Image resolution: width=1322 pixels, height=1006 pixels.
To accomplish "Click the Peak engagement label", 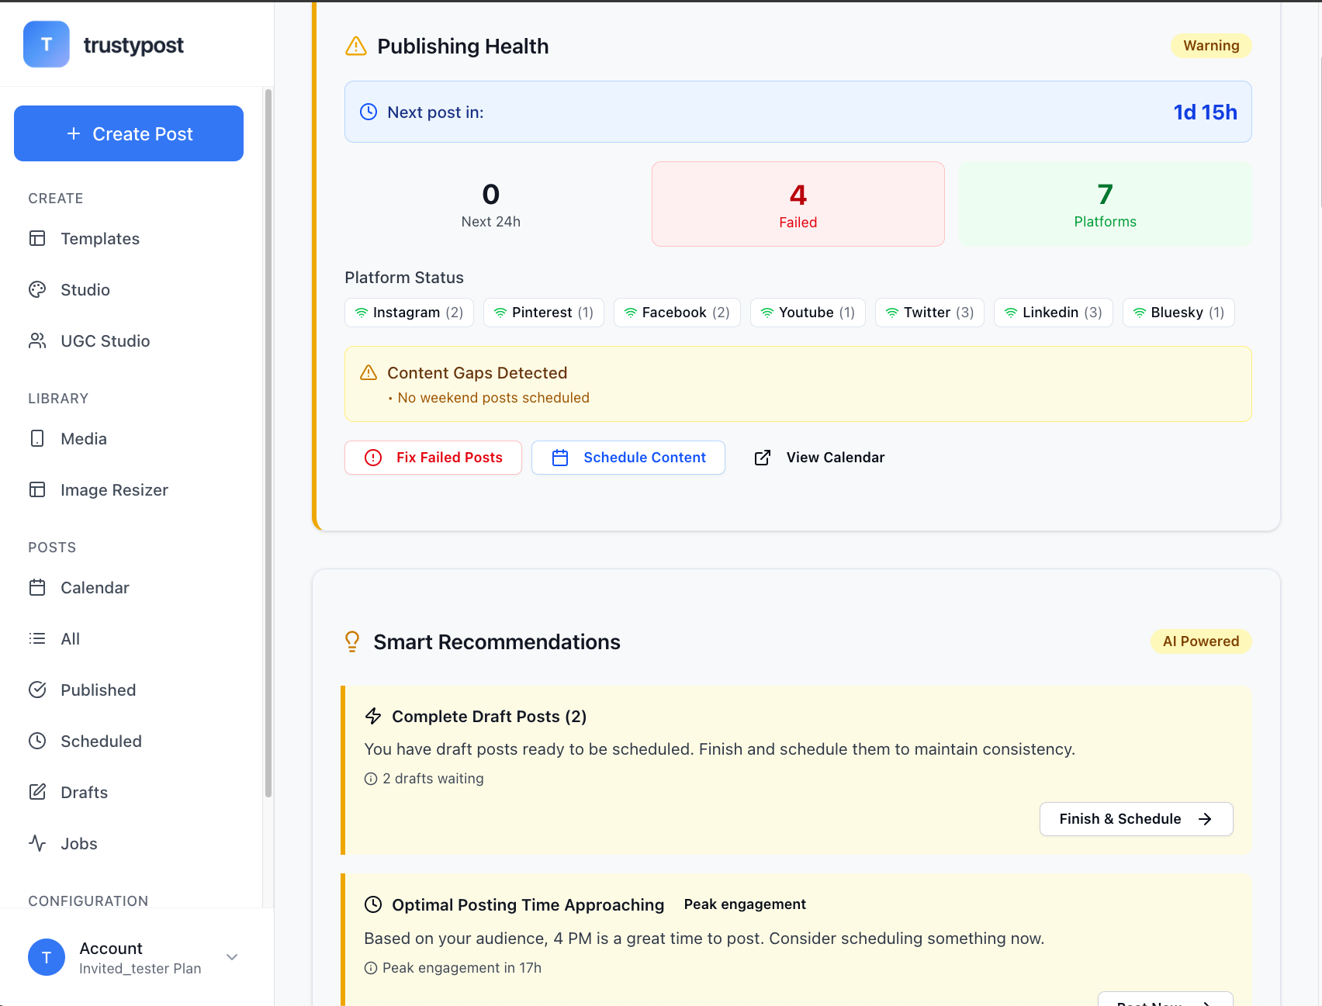I will 745,904.
